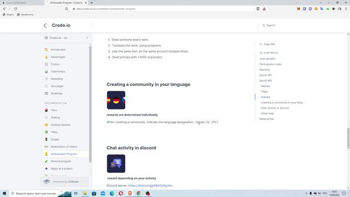The image size is (350, 197).
Task: Jump to Participation rules in contents
Action: coord(270,65)
